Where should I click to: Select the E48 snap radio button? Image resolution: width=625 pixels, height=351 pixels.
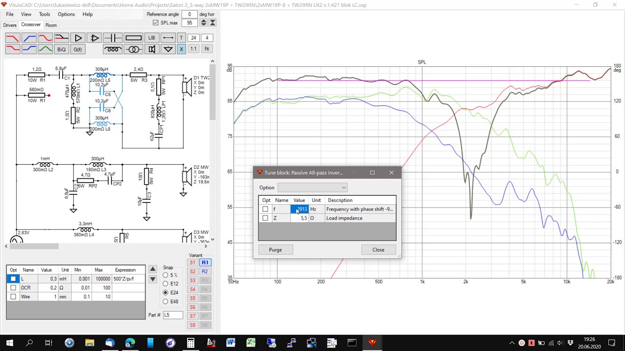click(166, 301)
